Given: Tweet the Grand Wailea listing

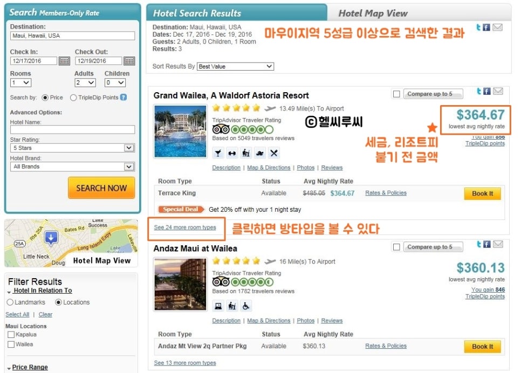Looking at the screenshot, I should coord(479,91).
